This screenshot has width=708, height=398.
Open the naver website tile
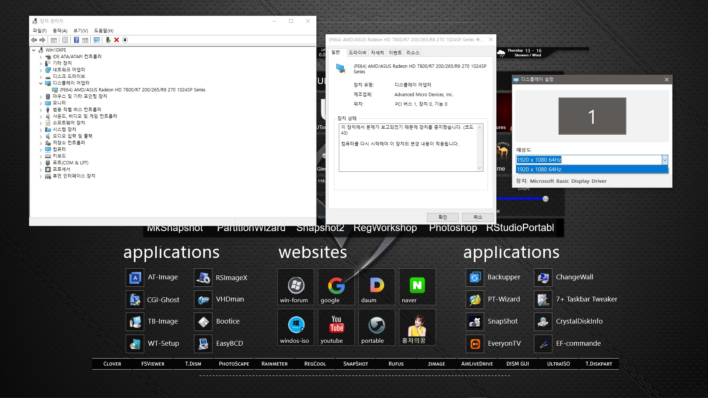click(x=417, y=287)
